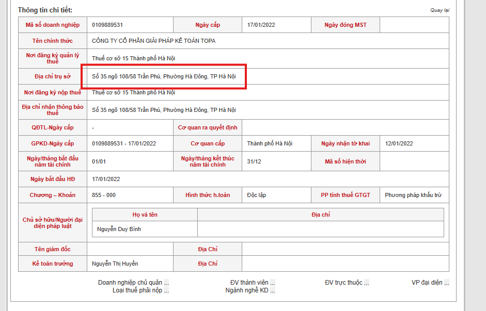Click the highlighted Địa chỉ trụ sở address
The height and width of the screenshot is (311, 486).
(164, 76)
